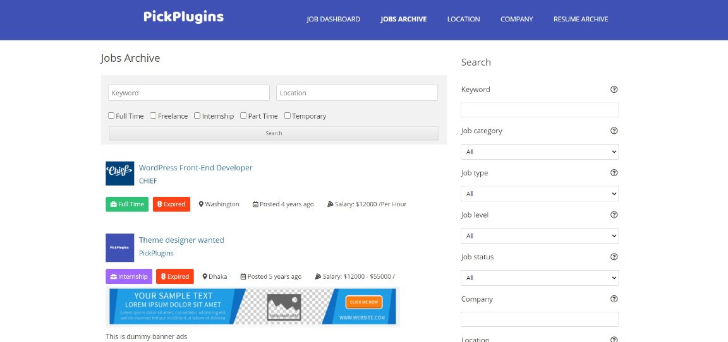Viewport: 728px width, 342px height.
Task: Click calendar icon next to Posted 4 years ago
Action: [255, 204]
